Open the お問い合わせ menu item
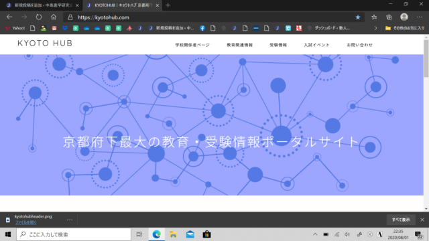Screen dimensions: 429x241 pos(359,45)
